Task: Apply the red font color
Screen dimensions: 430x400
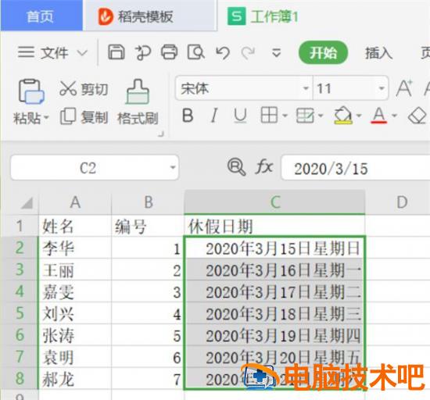Action: (x=379, y=116)
